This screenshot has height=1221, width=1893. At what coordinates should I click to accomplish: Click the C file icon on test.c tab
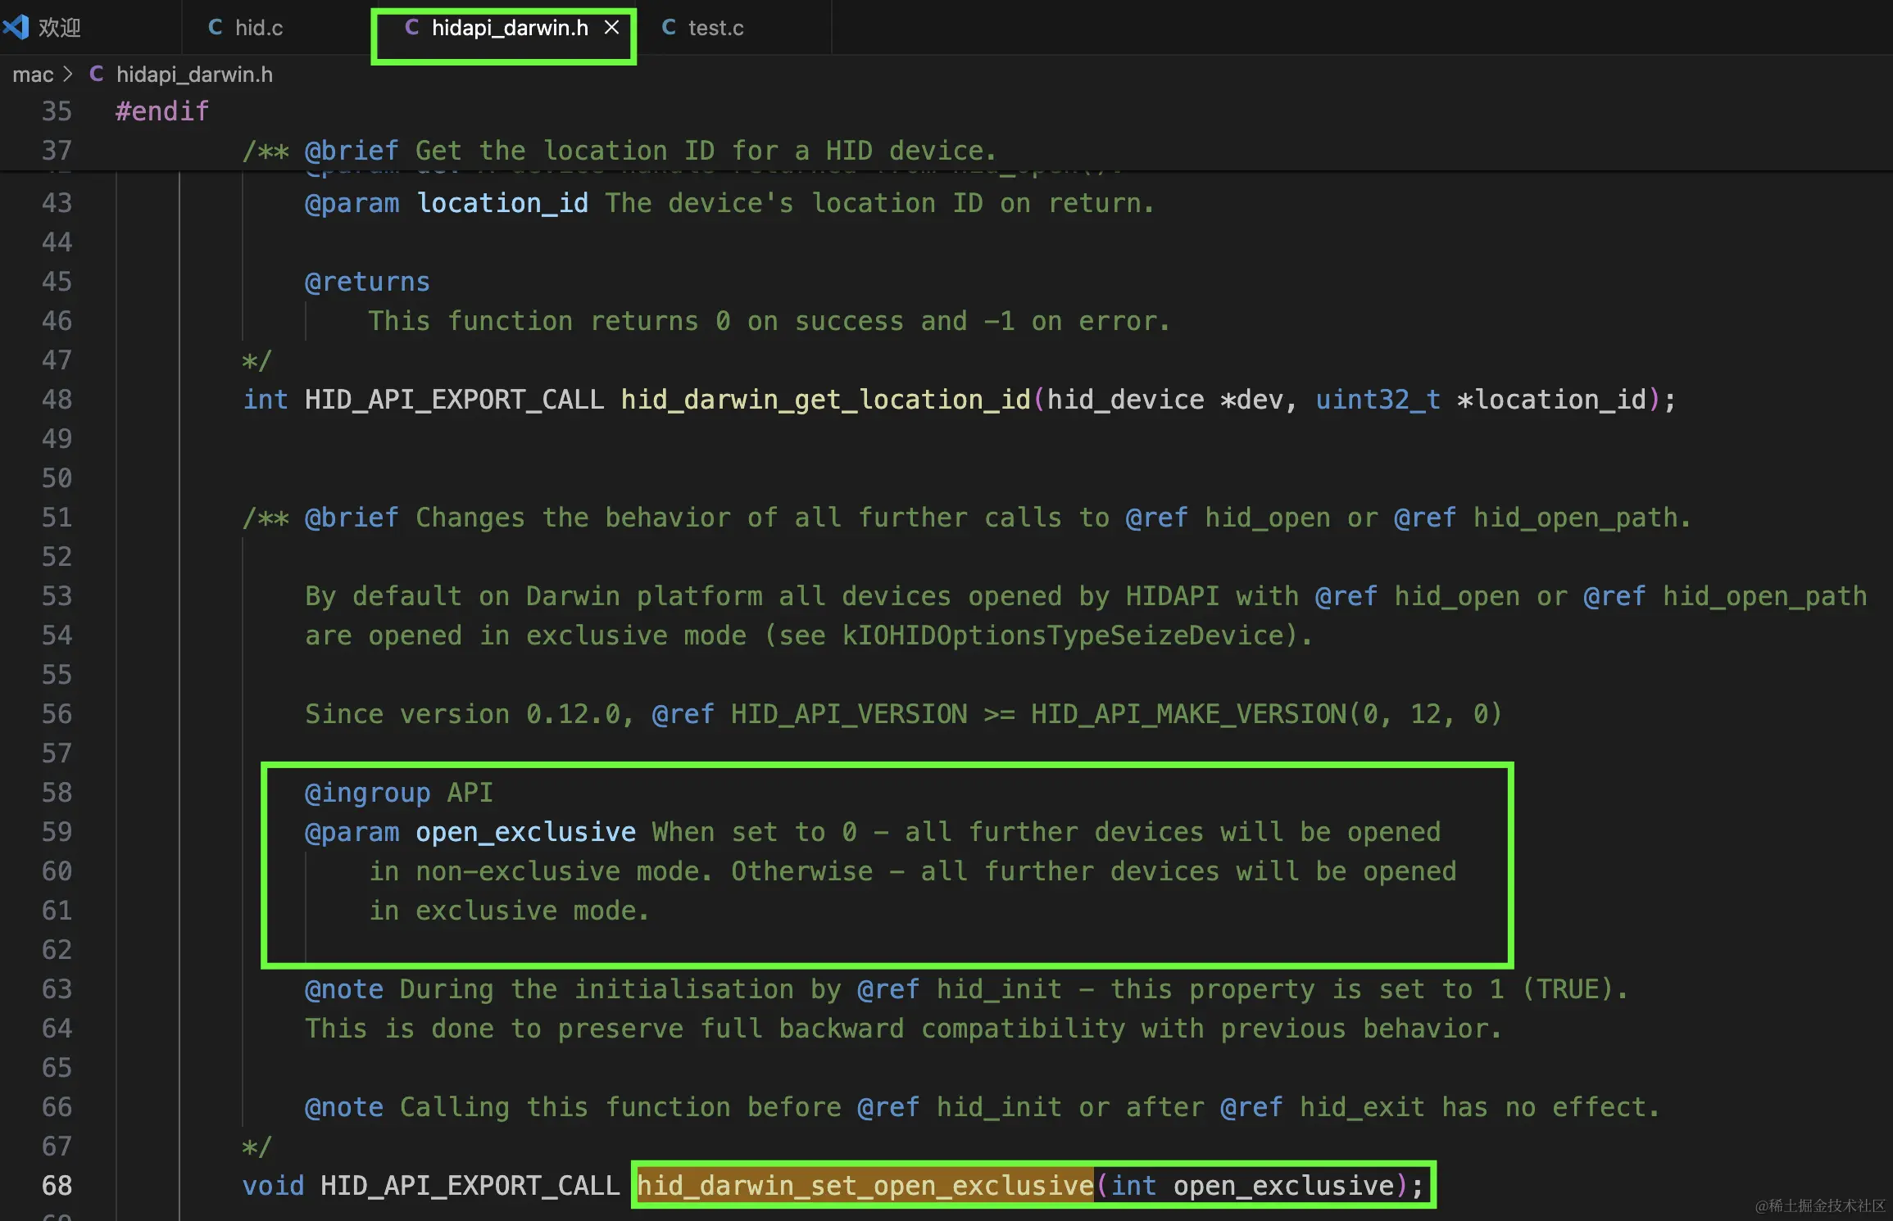pyautogui.click(x=669, y=28)
